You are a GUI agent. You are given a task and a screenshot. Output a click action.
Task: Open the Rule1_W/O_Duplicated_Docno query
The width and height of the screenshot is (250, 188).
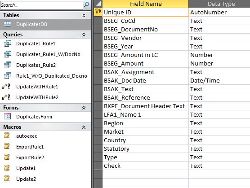52,76
